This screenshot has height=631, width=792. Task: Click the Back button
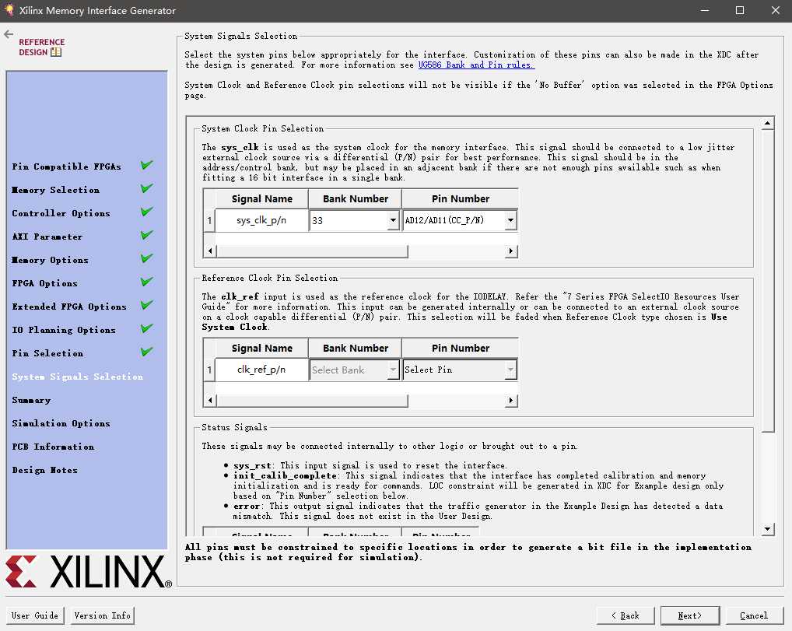coord(626,615)
